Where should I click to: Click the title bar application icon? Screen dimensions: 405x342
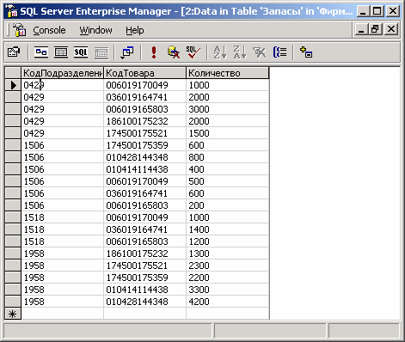tap(11, 11)
